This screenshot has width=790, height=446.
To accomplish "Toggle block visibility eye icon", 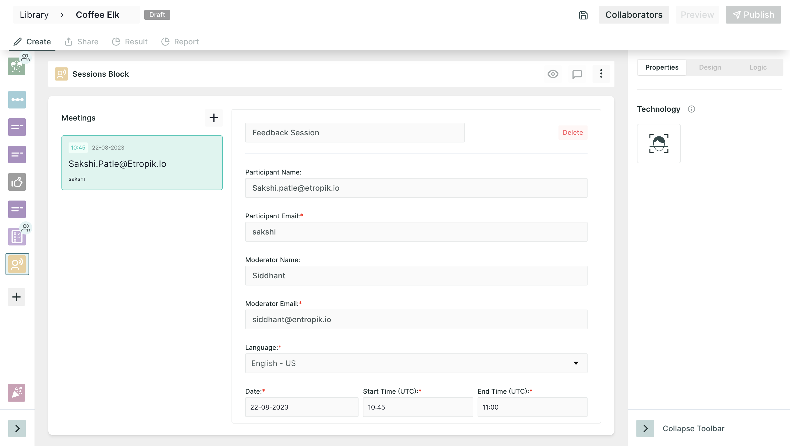I will pos(553,74).
